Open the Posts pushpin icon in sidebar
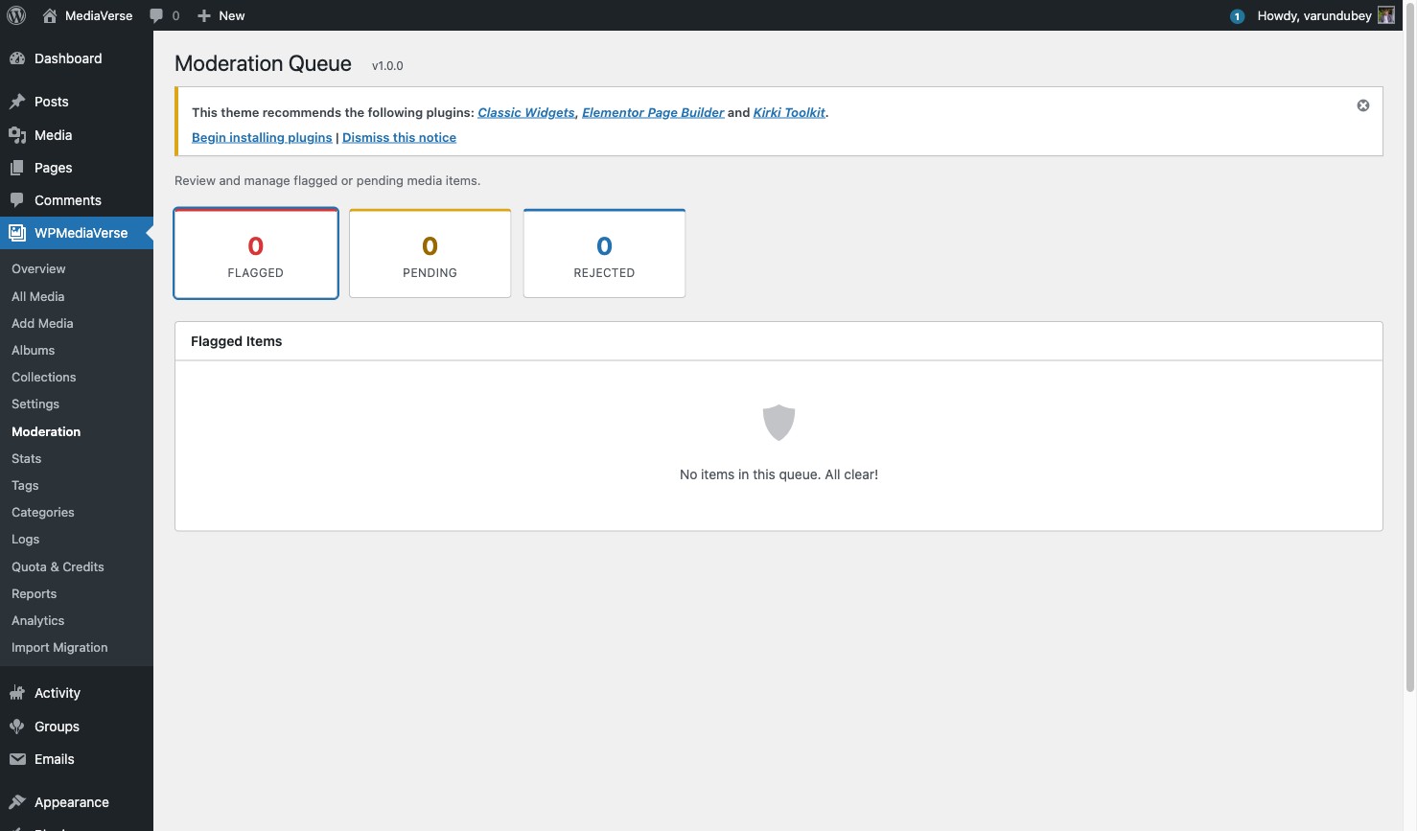1417x831 pixels. point(18,101)
